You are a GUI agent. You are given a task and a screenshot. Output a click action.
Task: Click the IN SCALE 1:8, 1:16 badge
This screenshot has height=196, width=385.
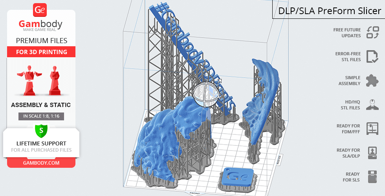(41, 116)
